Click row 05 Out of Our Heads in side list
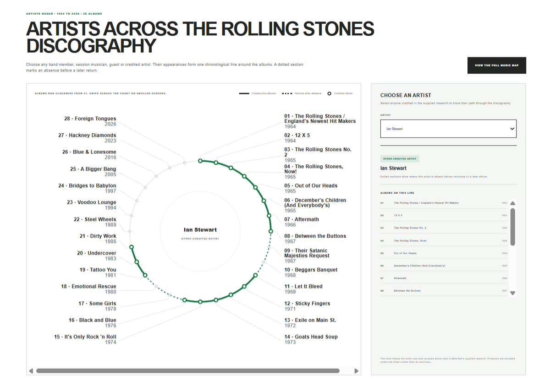 (x=444, y=253)
